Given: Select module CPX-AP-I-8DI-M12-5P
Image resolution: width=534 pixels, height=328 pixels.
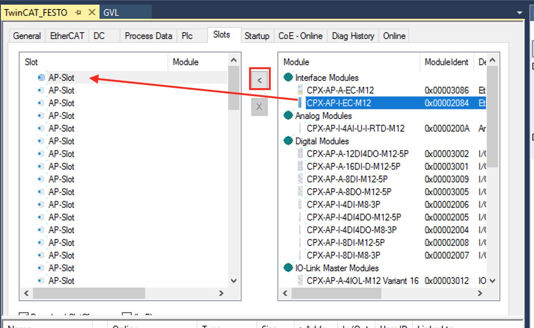Looking at the screenshot, I should tap(346, 243).
